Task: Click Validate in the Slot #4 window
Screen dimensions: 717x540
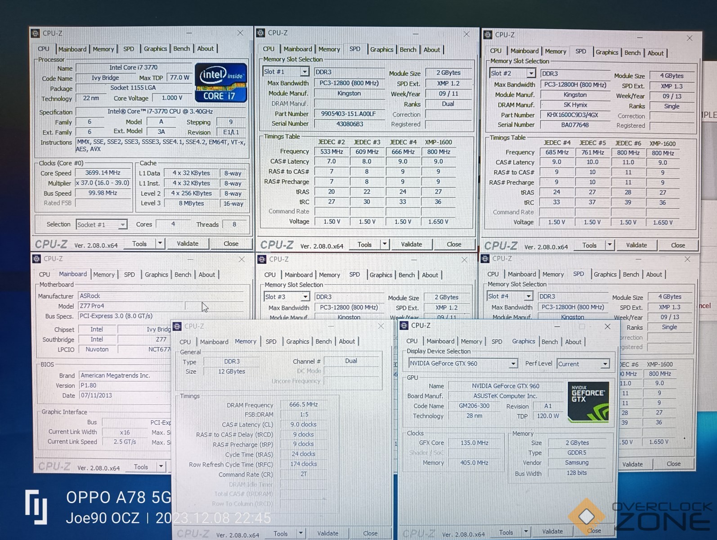Action: pos(632,464)
